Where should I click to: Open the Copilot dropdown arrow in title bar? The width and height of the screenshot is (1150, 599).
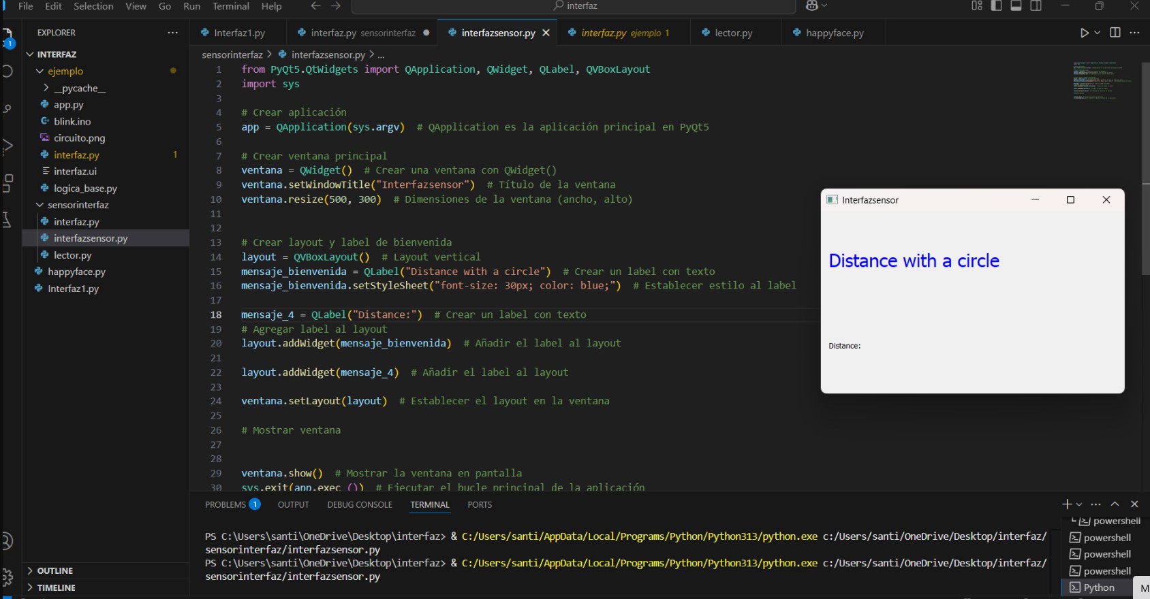tap(824, 6)
